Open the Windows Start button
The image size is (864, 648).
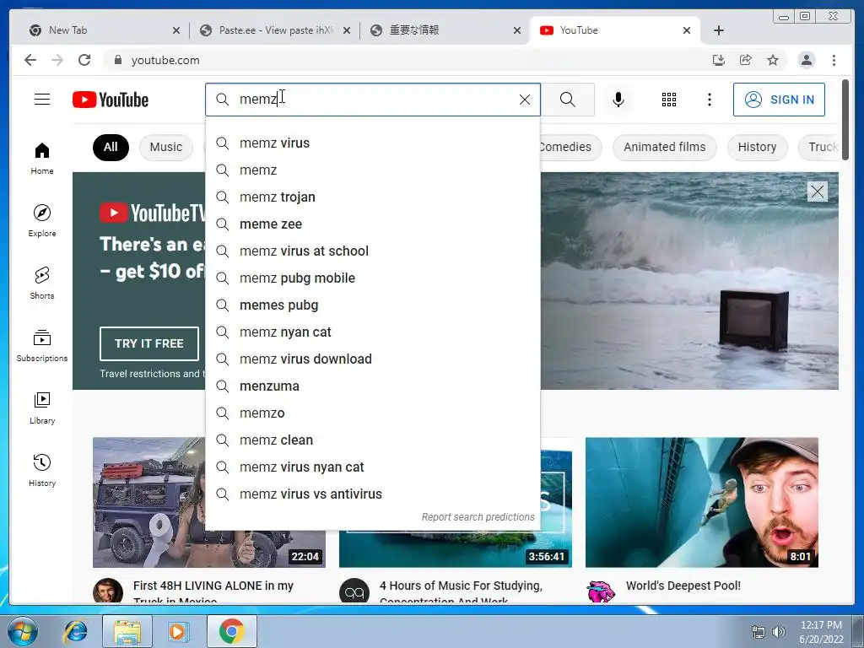tap(23, 631)
